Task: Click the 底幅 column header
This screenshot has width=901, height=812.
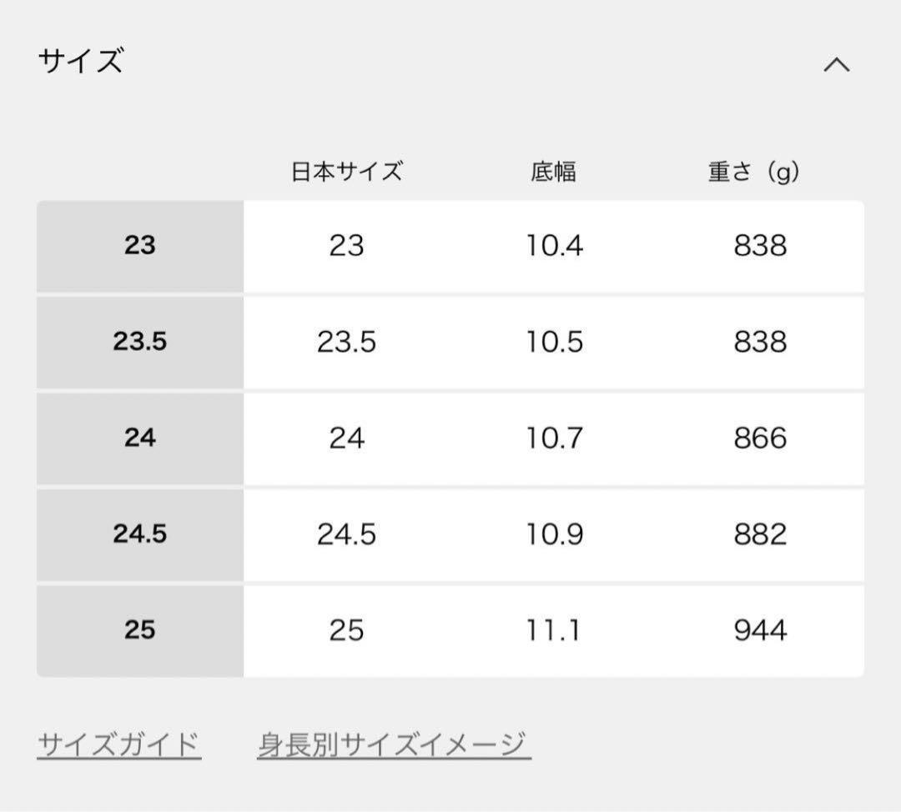Action: coord(554,172)
